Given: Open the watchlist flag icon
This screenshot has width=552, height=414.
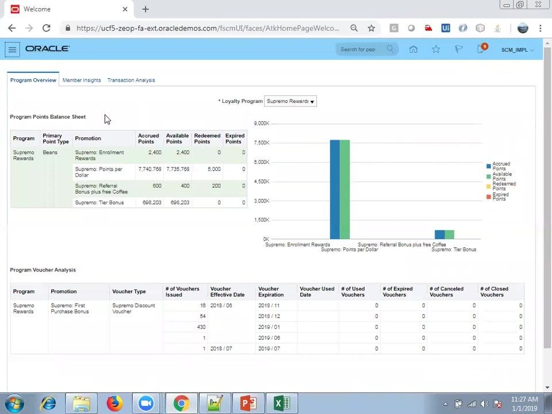Looking at the screenshot, I should [x=458, y=49].
